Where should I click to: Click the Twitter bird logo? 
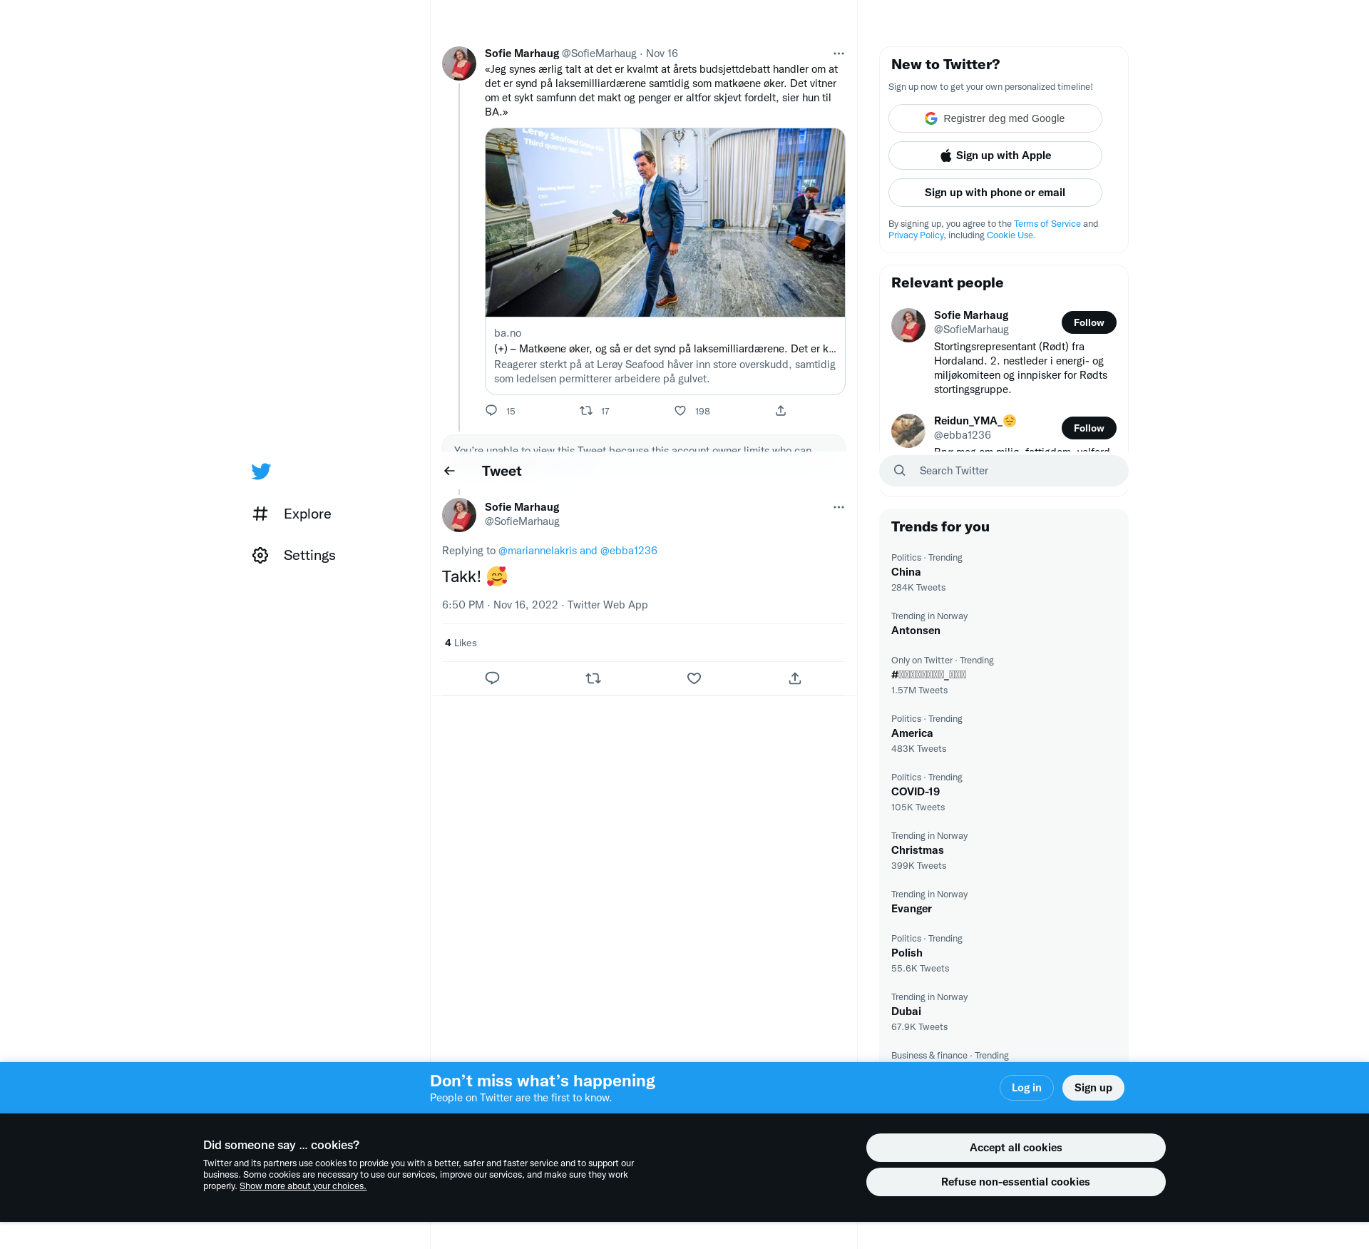tap(261, 471)
